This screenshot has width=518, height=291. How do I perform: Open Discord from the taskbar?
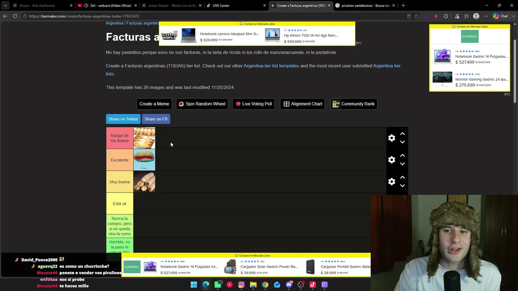click(x=289, y=285)
